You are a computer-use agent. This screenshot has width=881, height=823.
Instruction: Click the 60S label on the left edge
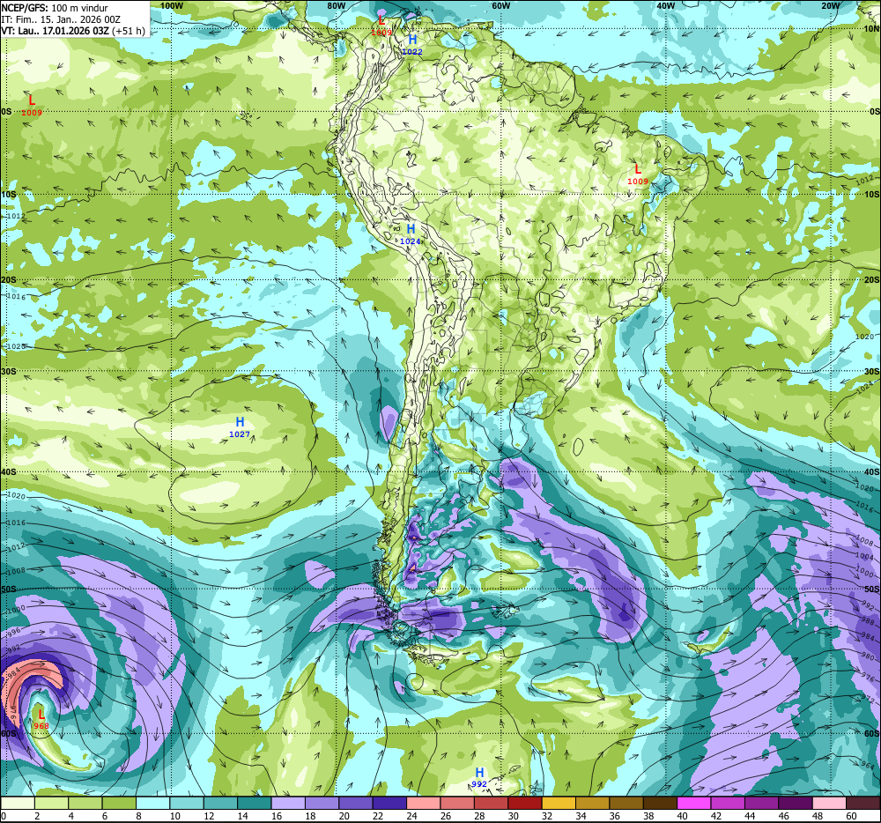9,733
